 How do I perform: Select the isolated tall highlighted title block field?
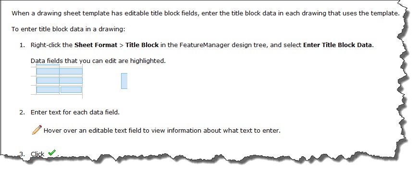coord(124,81)
